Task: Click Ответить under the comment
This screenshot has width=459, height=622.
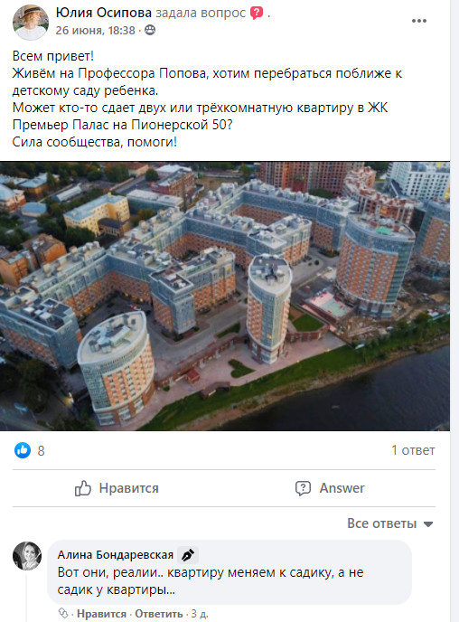Action: (159, 614)
